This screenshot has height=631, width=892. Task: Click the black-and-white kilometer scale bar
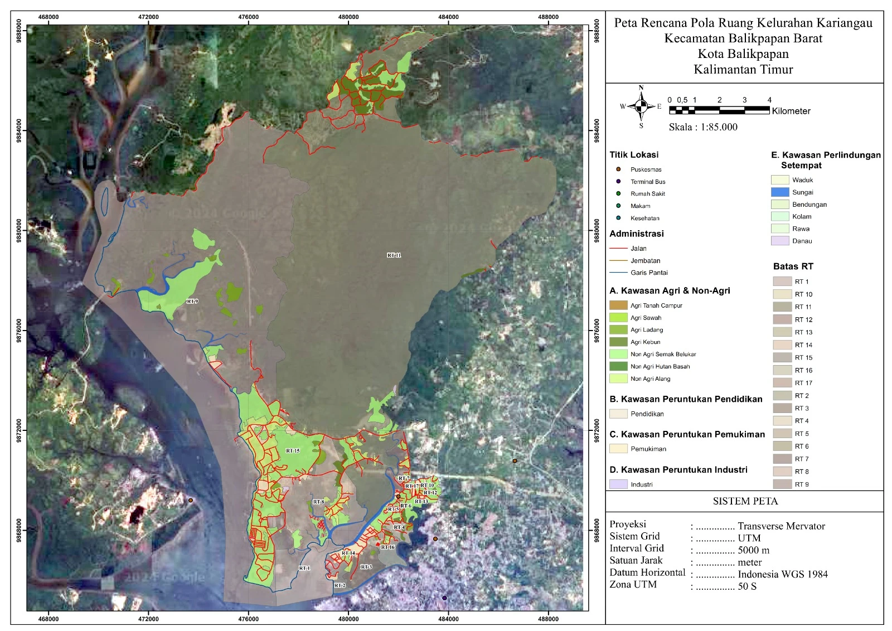(x=719, y=110)
